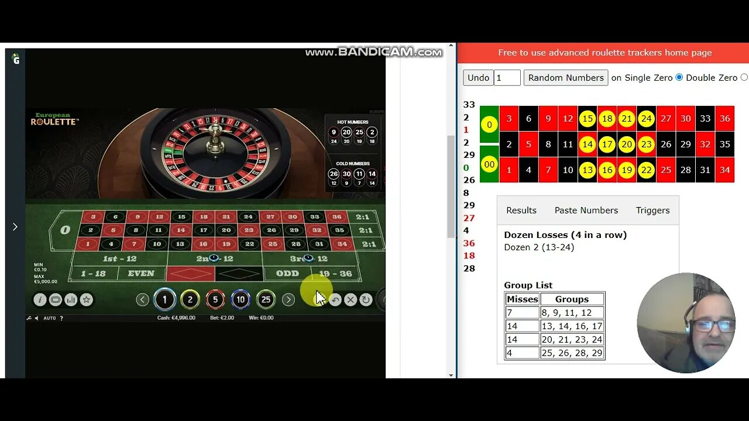
Task: Select Single Zero radio option
Action: [x=679, y=77]
